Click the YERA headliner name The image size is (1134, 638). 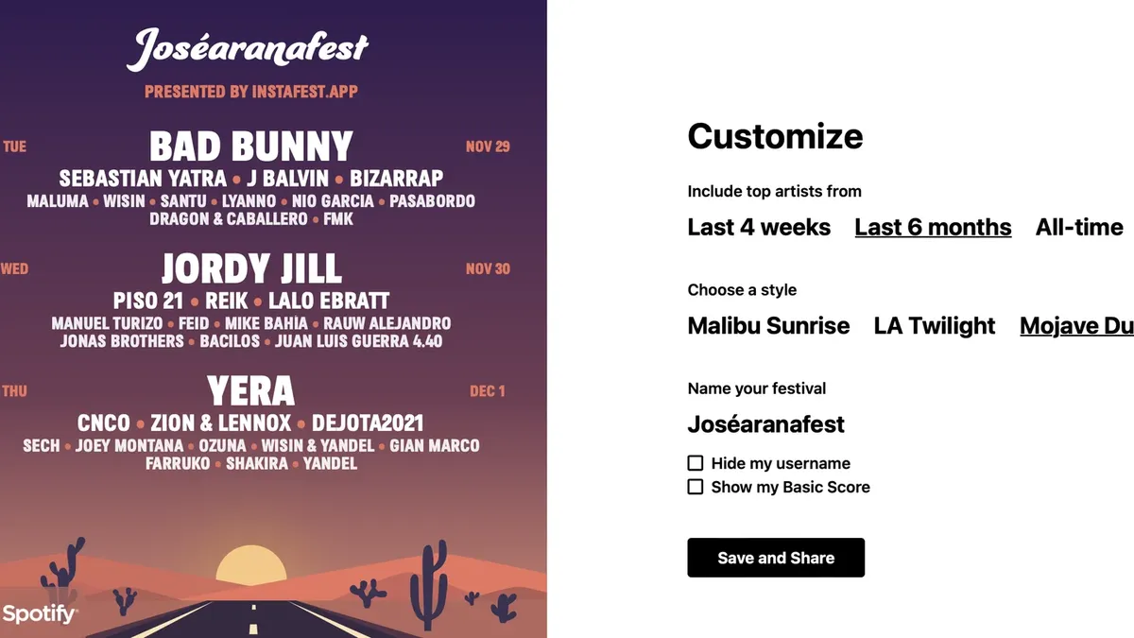[251, 391]
